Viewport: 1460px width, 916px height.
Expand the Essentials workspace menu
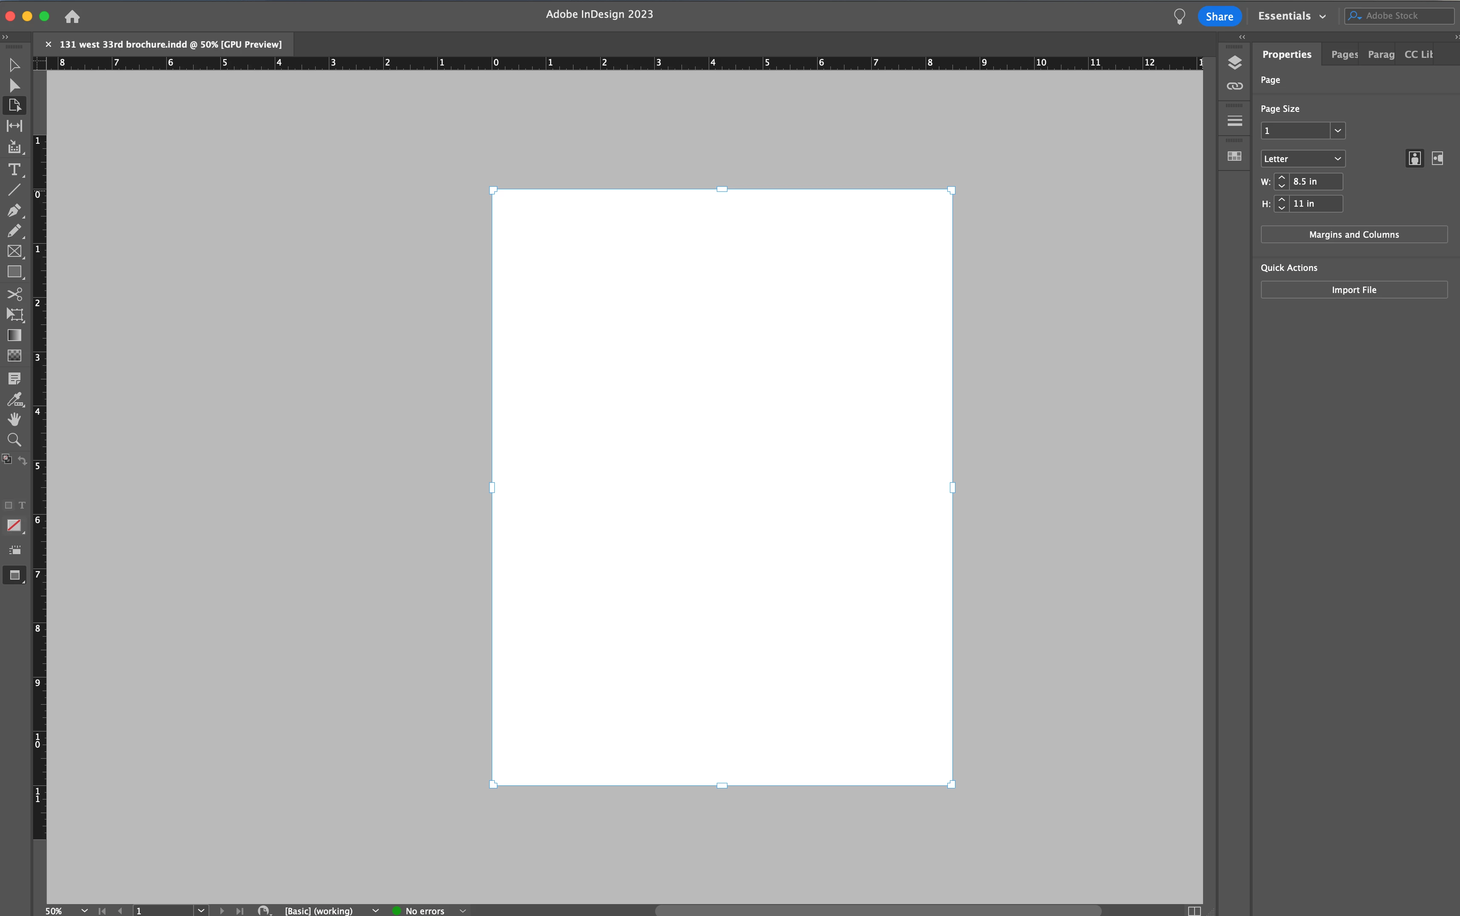[x=1292, y=16]
